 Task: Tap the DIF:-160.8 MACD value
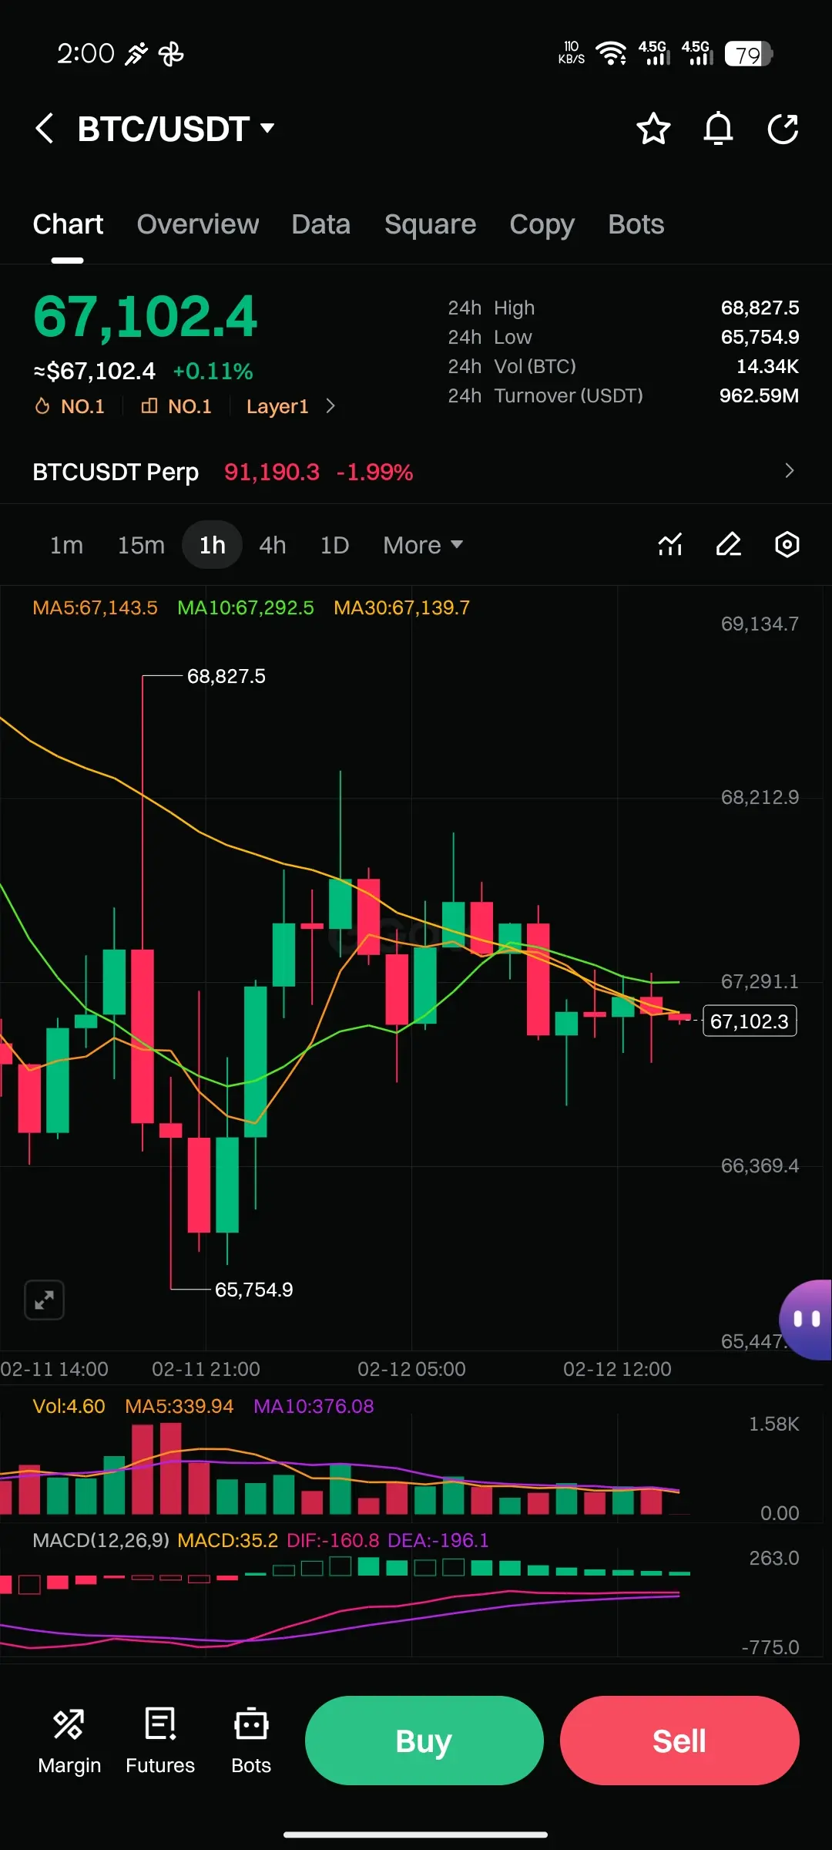coord(333,1540)
